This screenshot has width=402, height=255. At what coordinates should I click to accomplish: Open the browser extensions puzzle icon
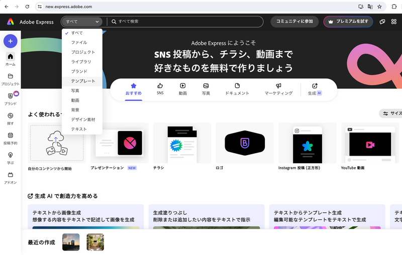pos(394,7)
